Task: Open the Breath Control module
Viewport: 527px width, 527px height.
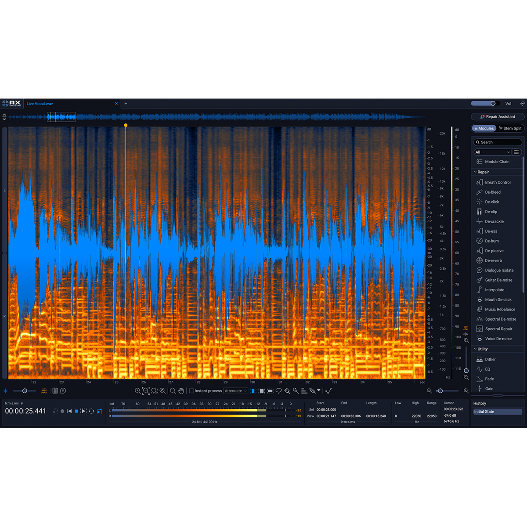Action: (x=494, y=182)
